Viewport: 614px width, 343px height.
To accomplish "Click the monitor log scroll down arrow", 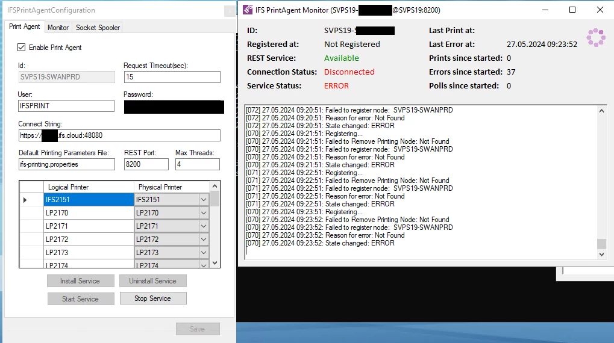I will tap(601, 254).
